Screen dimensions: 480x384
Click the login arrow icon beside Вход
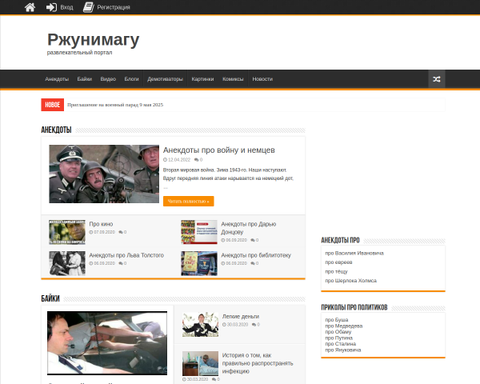click(51, 7)
